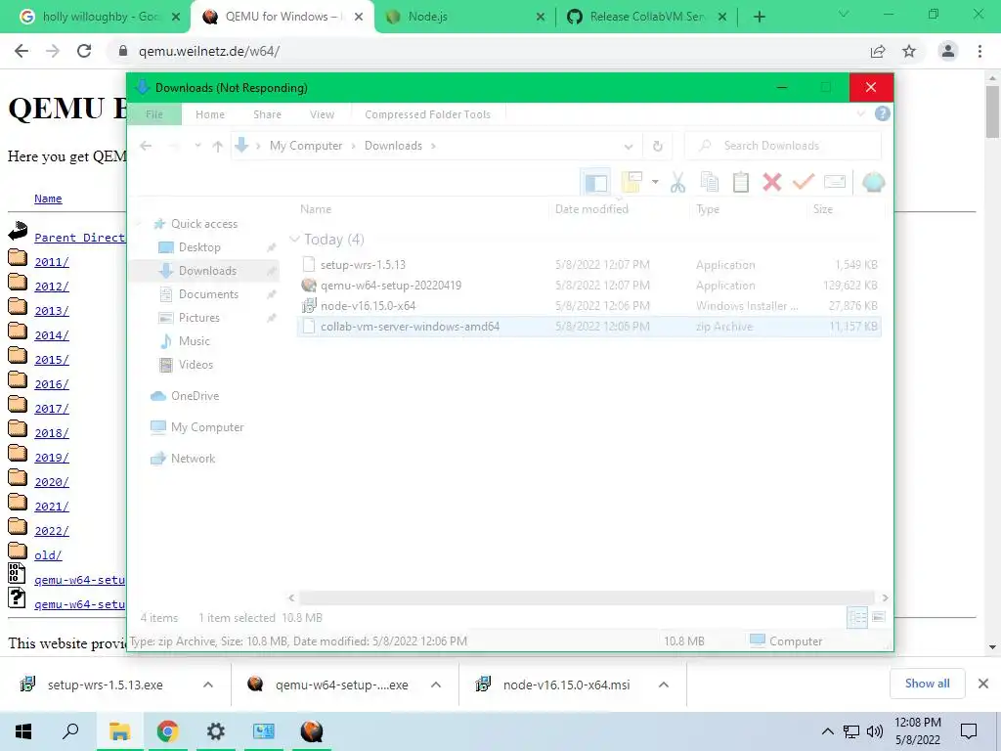Click the globe shell icon in Explorer toolbar
Image resolution: width=1001 pixels, height=751 pixels.
[873, 183]
